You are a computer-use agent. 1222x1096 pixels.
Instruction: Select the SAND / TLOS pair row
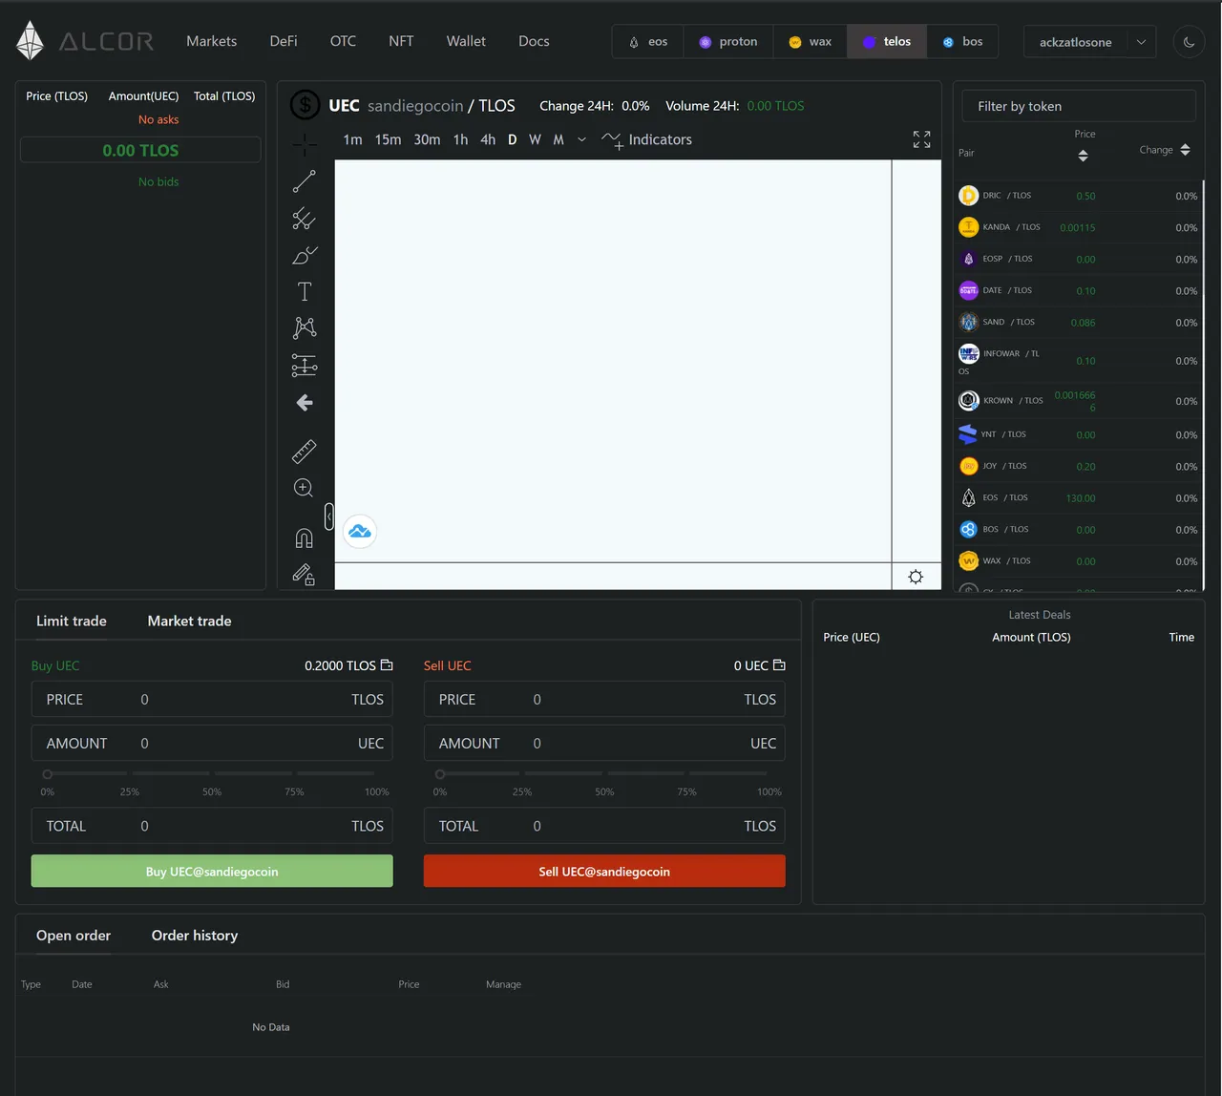[1078, 322]
